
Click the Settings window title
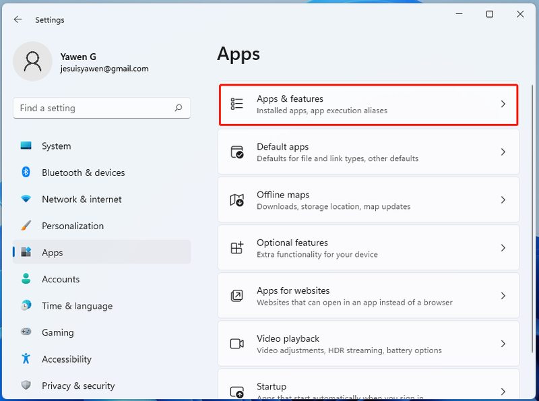[x=49, y=20]
